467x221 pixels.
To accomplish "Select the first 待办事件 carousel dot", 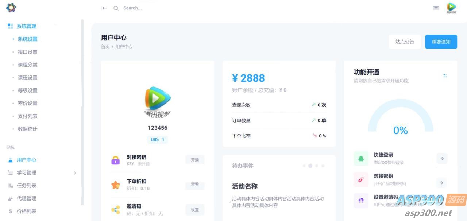I will click(304, 166).
